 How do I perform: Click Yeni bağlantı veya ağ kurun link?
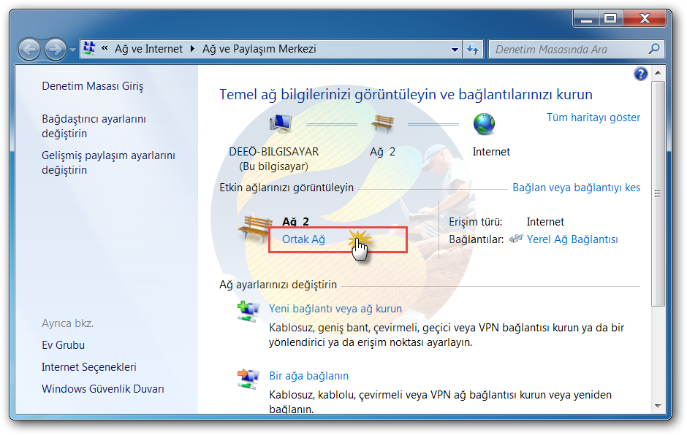point(335,309)
